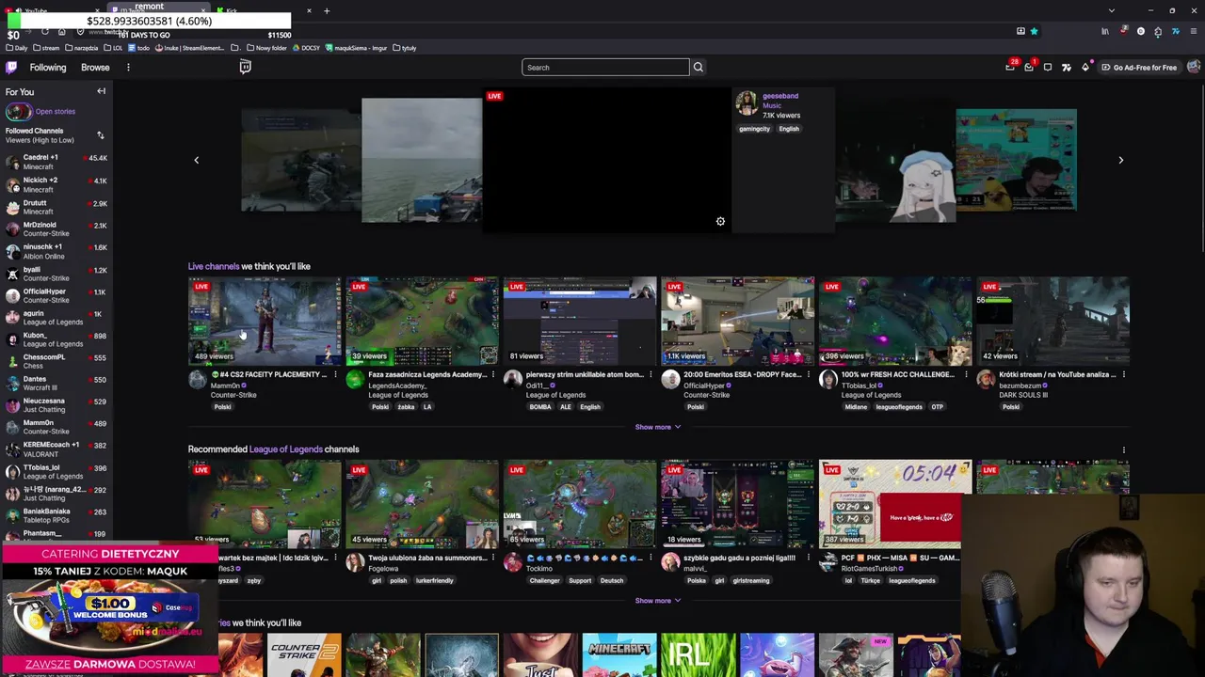The height and width of the screenshot is (677, 1205).
Task: Click the Twitch emote icon in top bar center
Action: tap(245, 67)
